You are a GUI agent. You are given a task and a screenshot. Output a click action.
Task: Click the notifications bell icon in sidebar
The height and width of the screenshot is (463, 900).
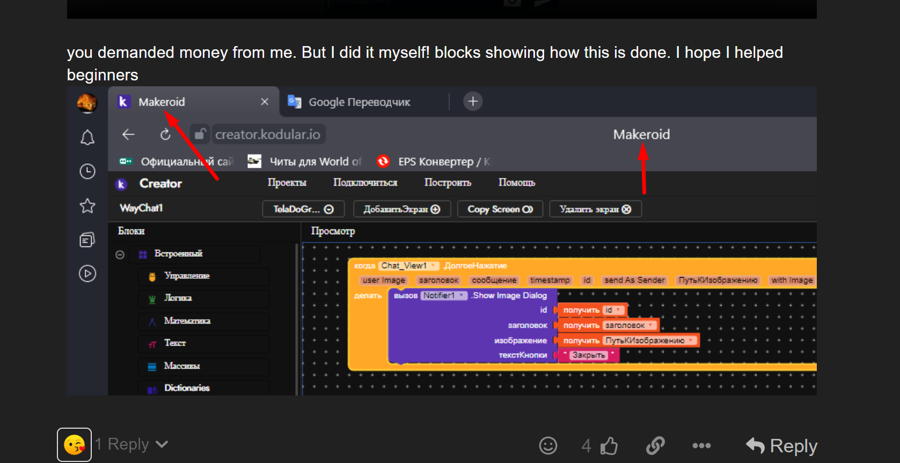pos(87,138)
